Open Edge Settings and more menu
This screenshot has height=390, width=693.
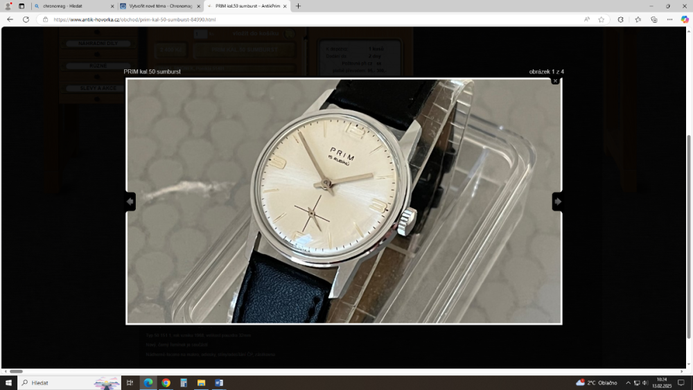[x=669, y=19]
